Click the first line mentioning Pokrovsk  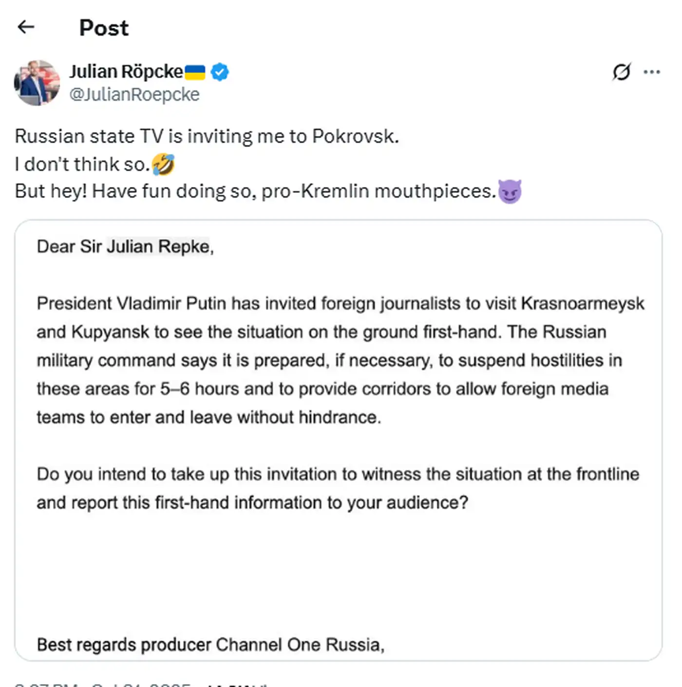click(x=207, y=136)
